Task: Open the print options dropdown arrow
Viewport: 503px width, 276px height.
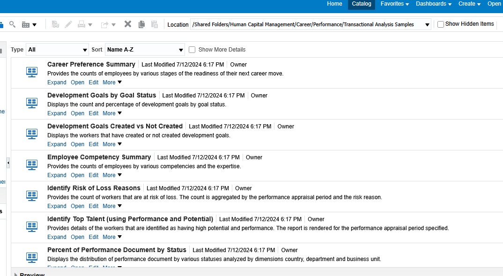Action: [90, 25]
